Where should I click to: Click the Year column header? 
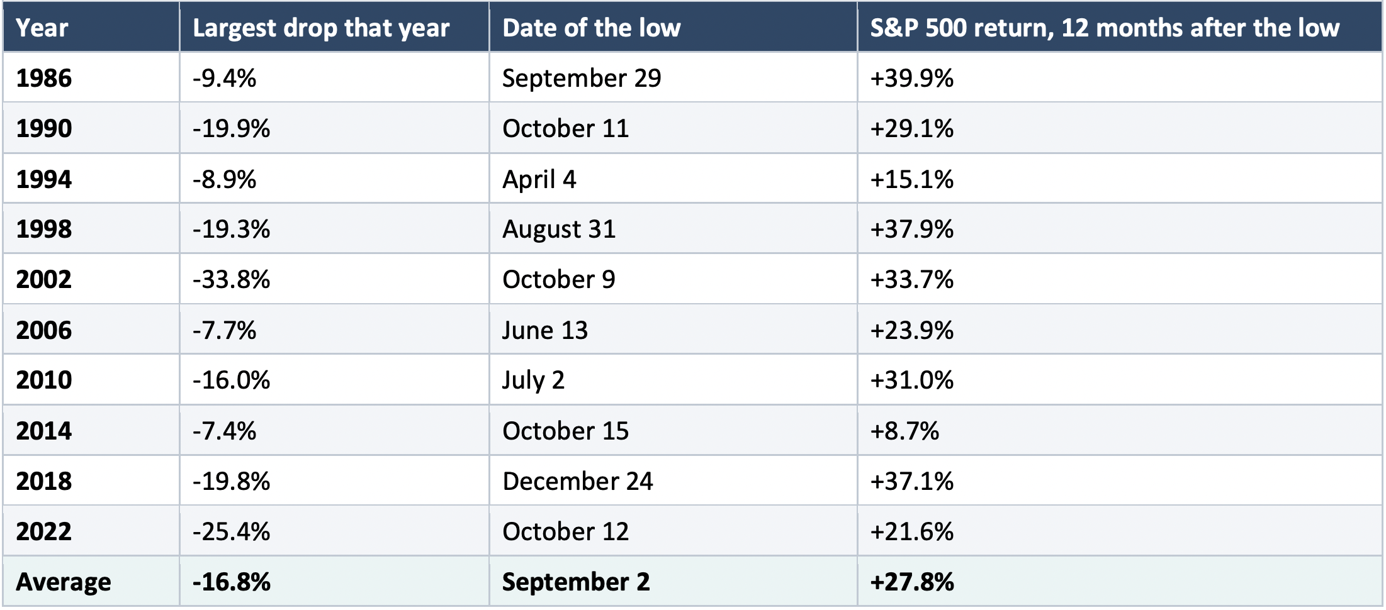(91, 27)
